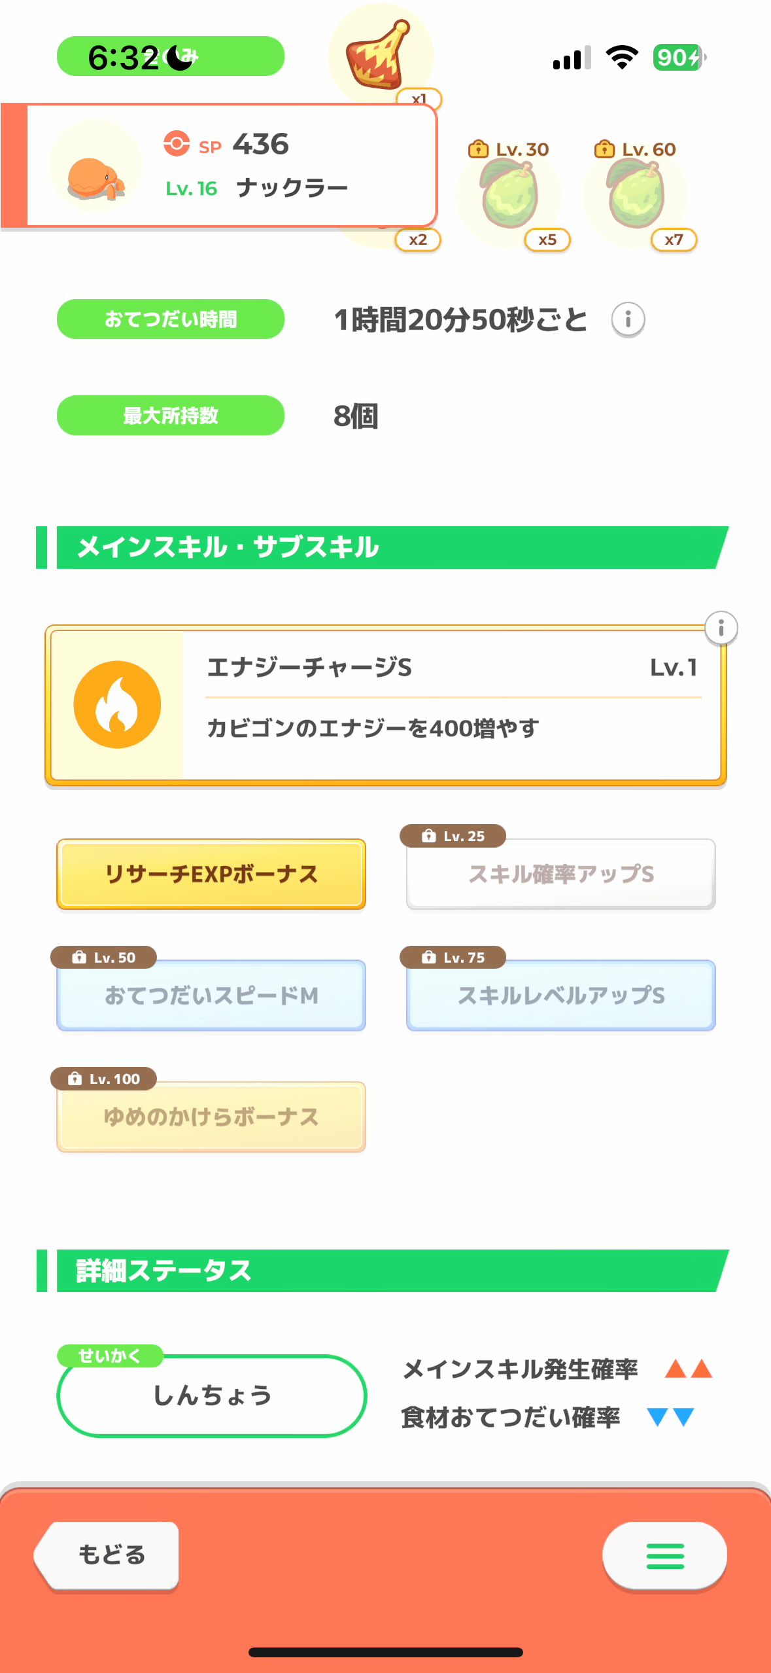This screenshot has width=771, height=1673.
Task: Tap the 最大所持数 green label
Action: click(x=171, y=416)
